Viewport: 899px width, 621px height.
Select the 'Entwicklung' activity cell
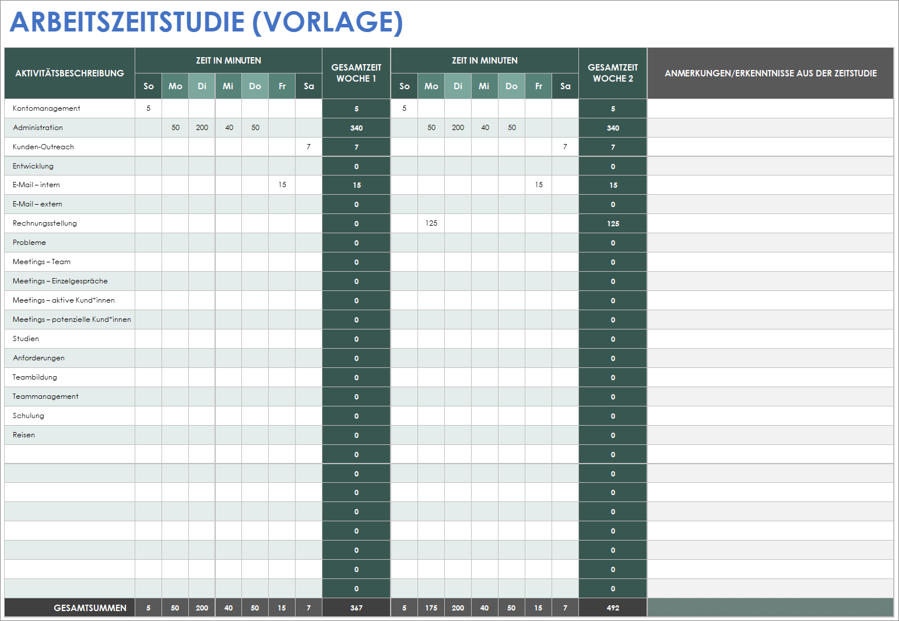pyautogui.click(x=70, y=166)
